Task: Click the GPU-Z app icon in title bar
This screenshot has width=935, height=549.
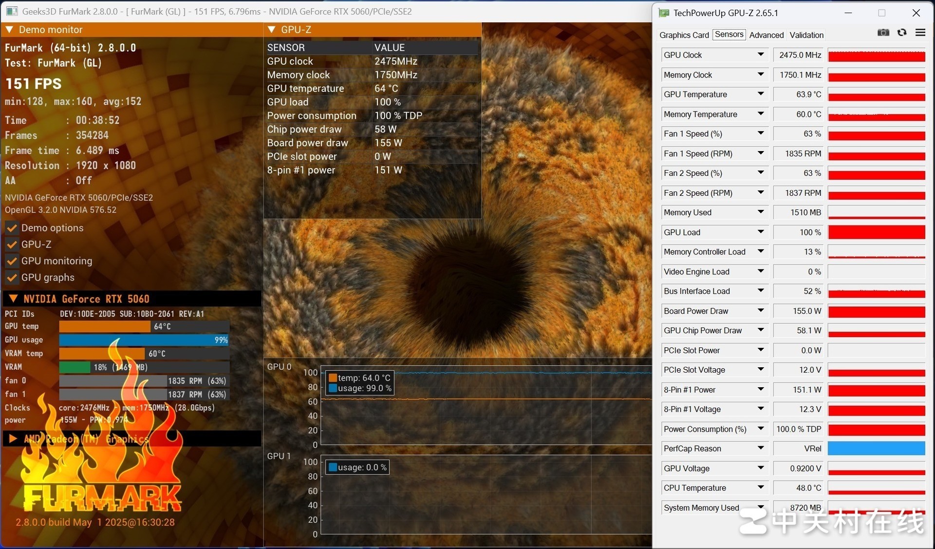Action: 664,13
